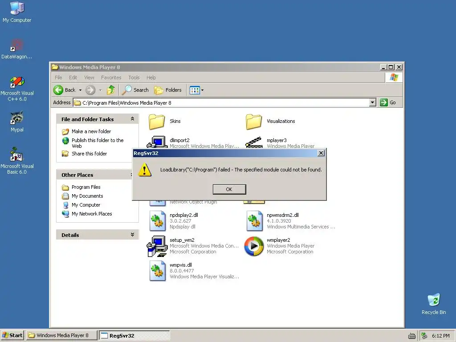The image size is (456, 342).
Task: Select the Visualizations folder icon
Action: tap(253, 122)
